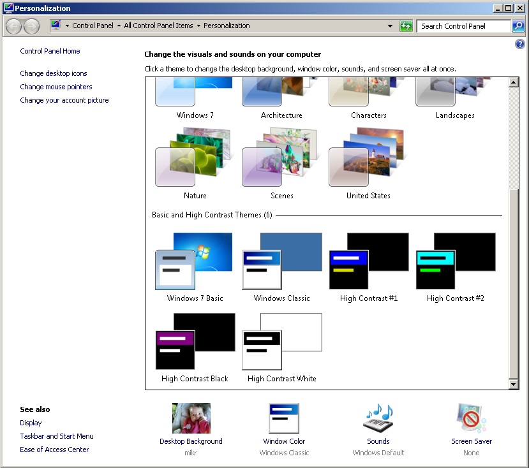Expand the Control Panel breadcrumb dropdown arrow
Screen dimensions: 529x468
(x=119, y=26)
